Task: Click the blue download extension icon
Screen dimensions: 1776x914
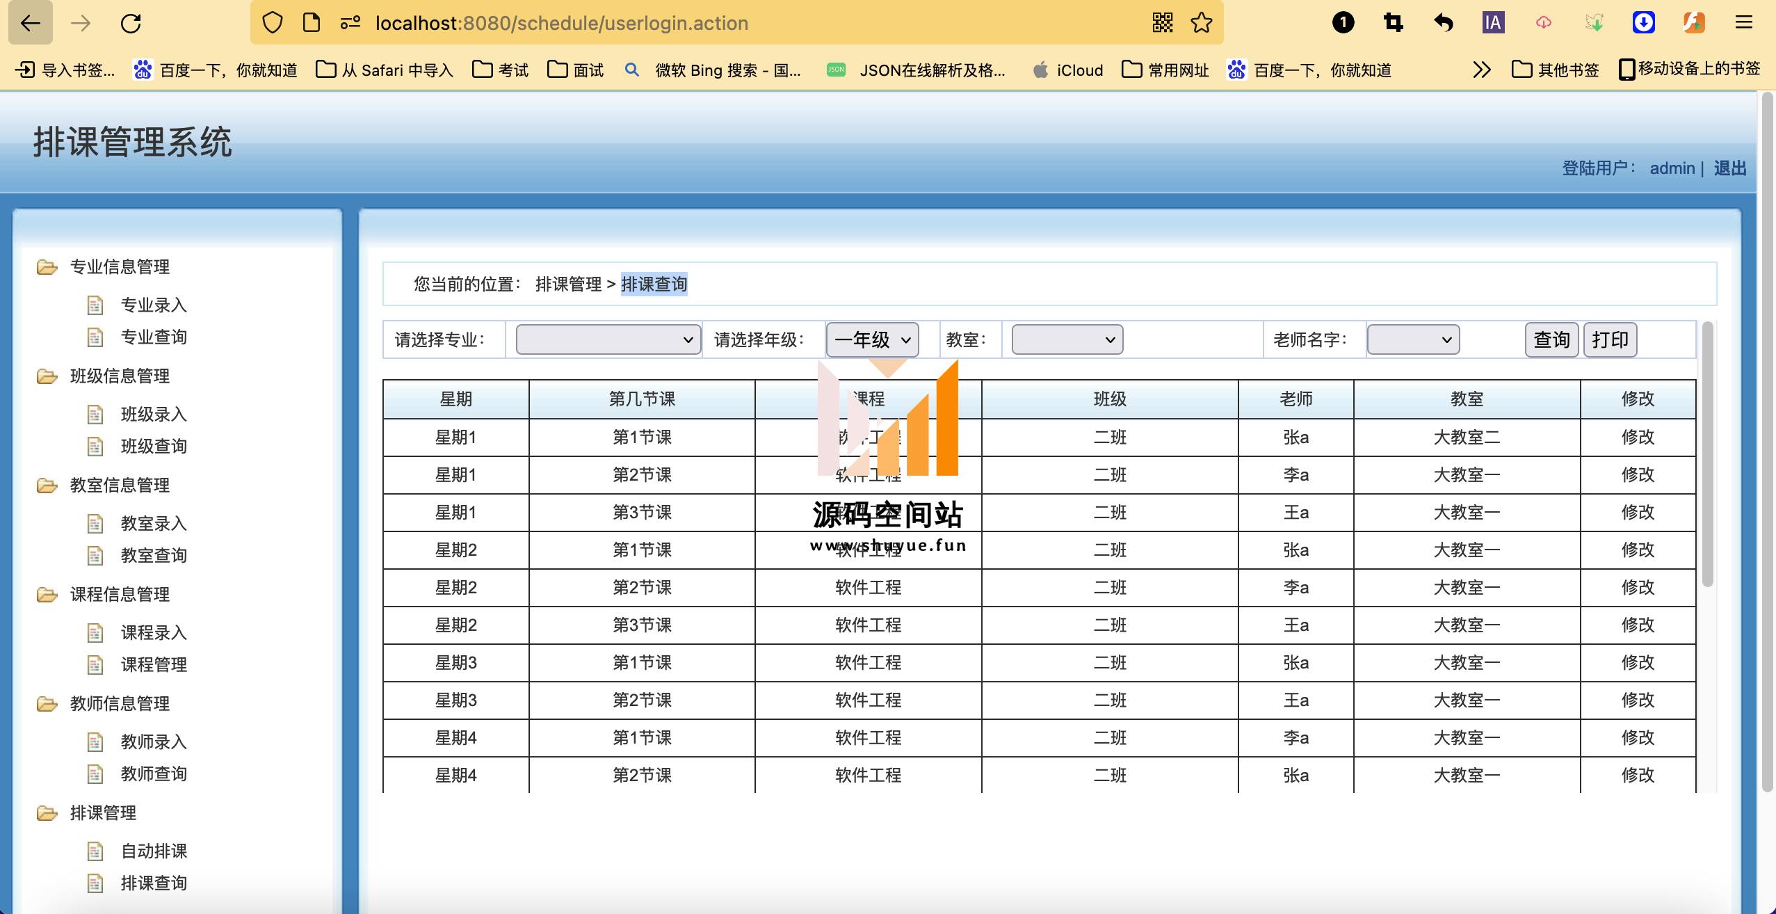Action: [1643, 23]
